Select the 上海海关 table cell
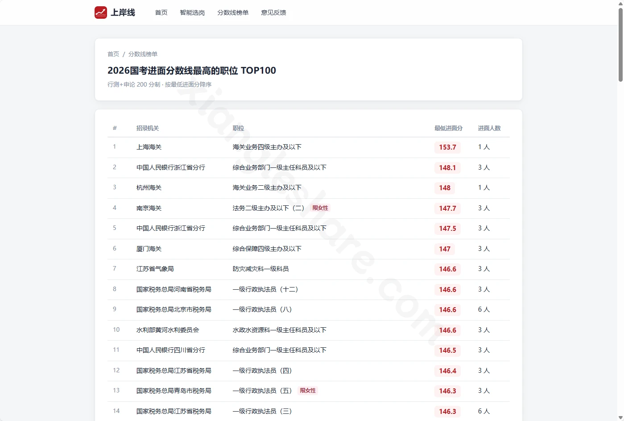624x421 pixels. [149, 147]
